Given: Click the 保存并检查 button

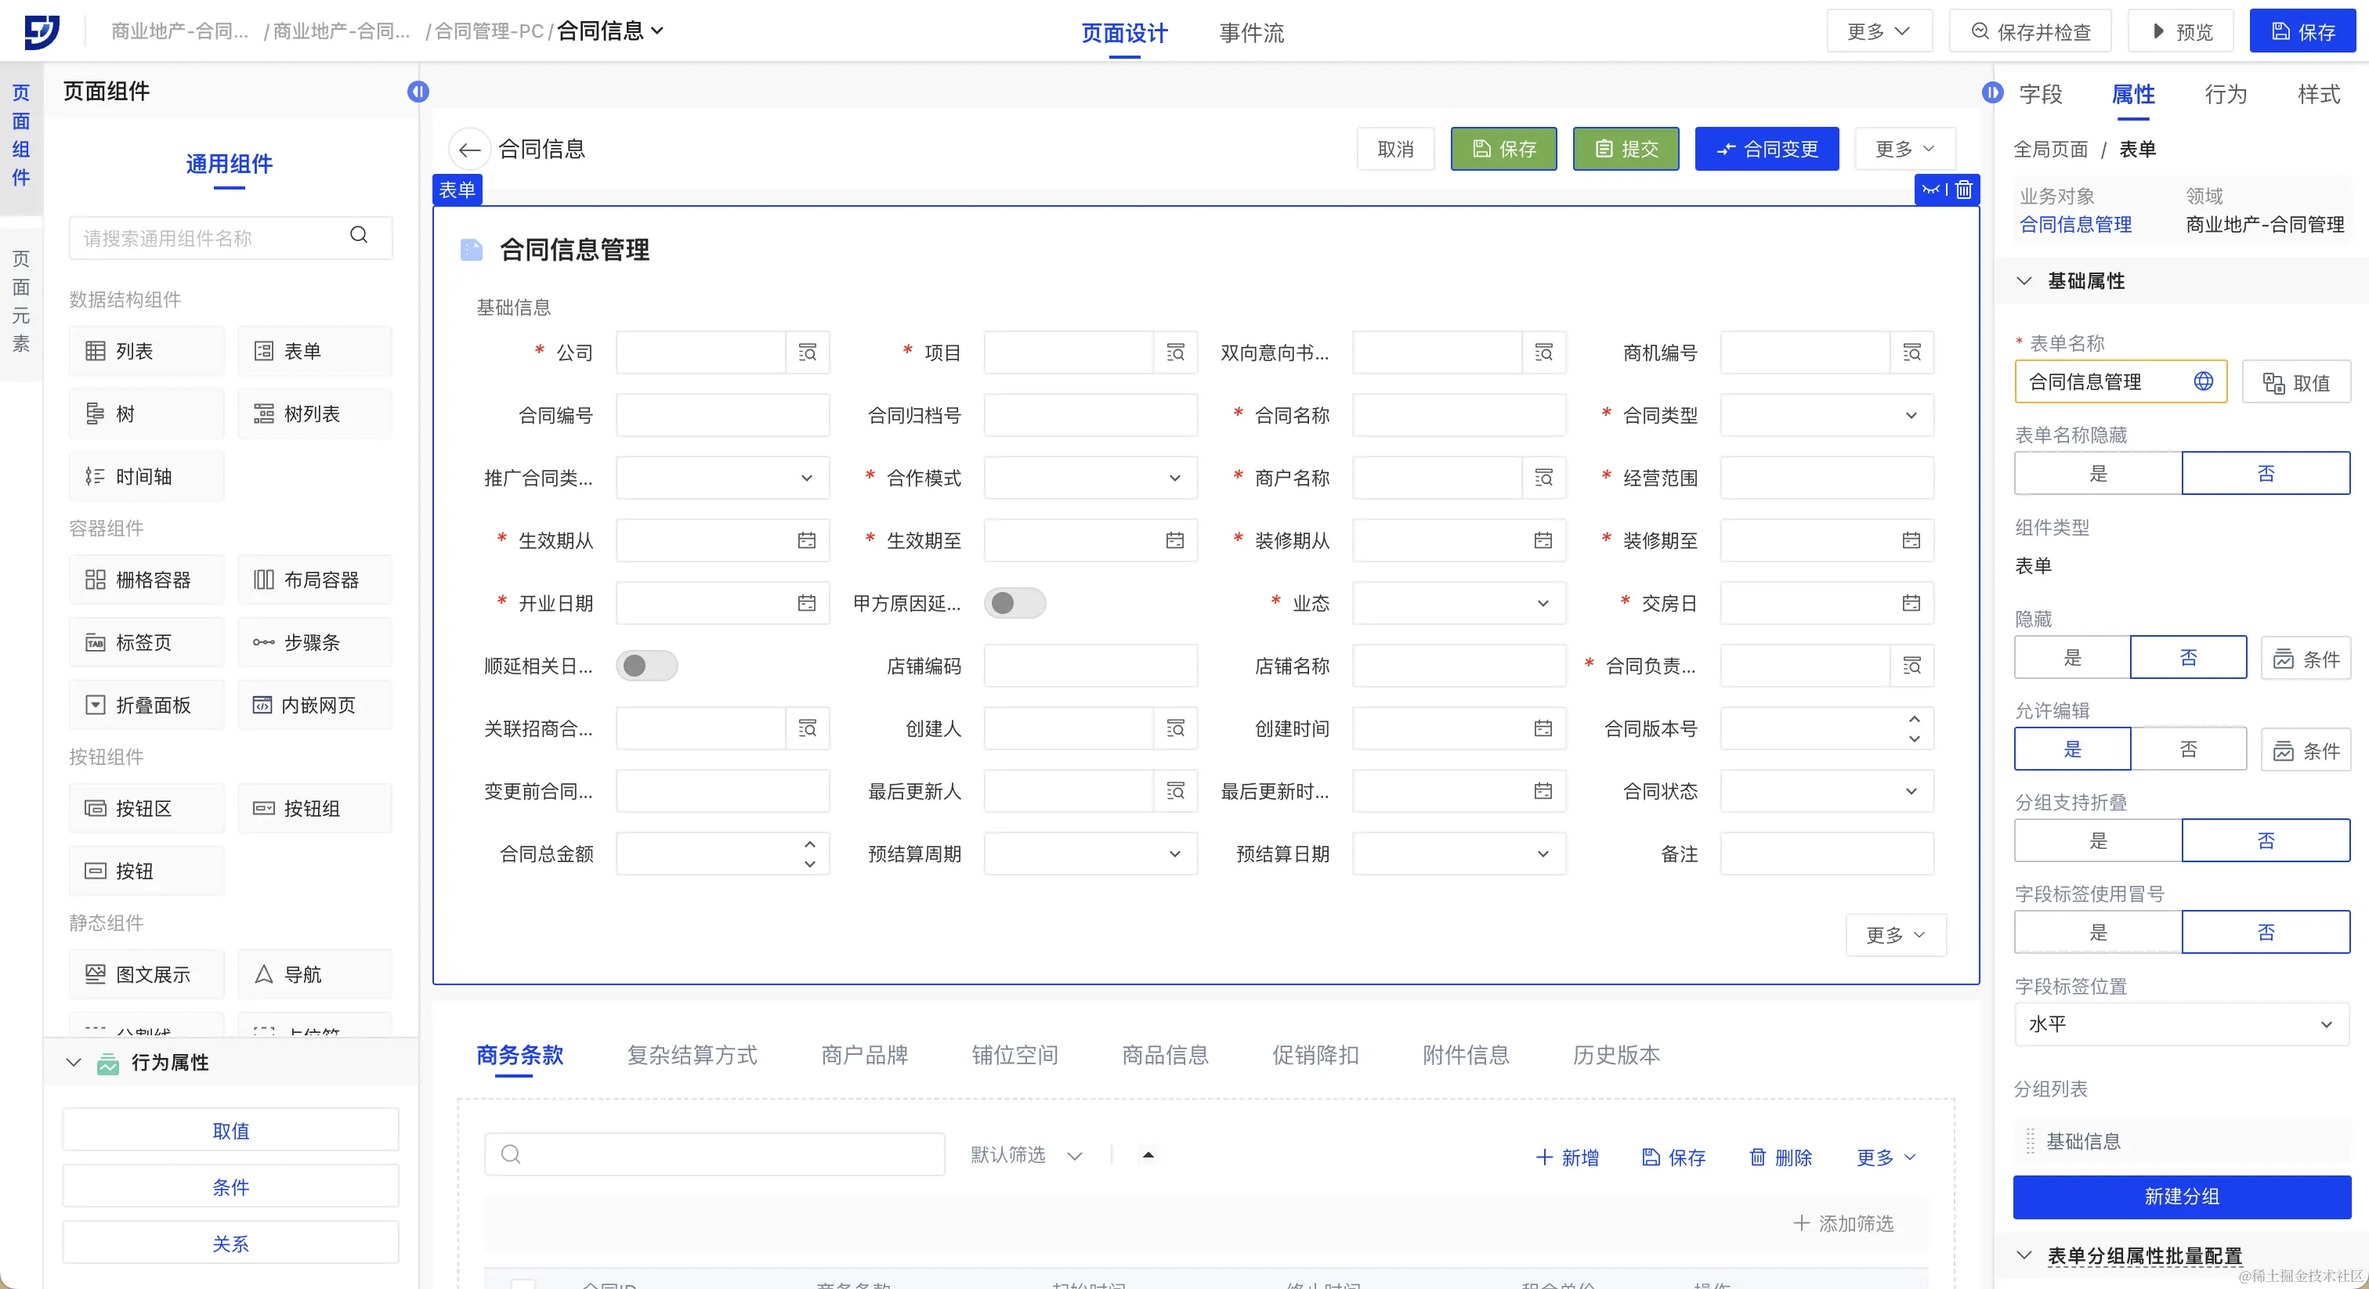Looking at the screenshot, I should (x=2030, y=31).
